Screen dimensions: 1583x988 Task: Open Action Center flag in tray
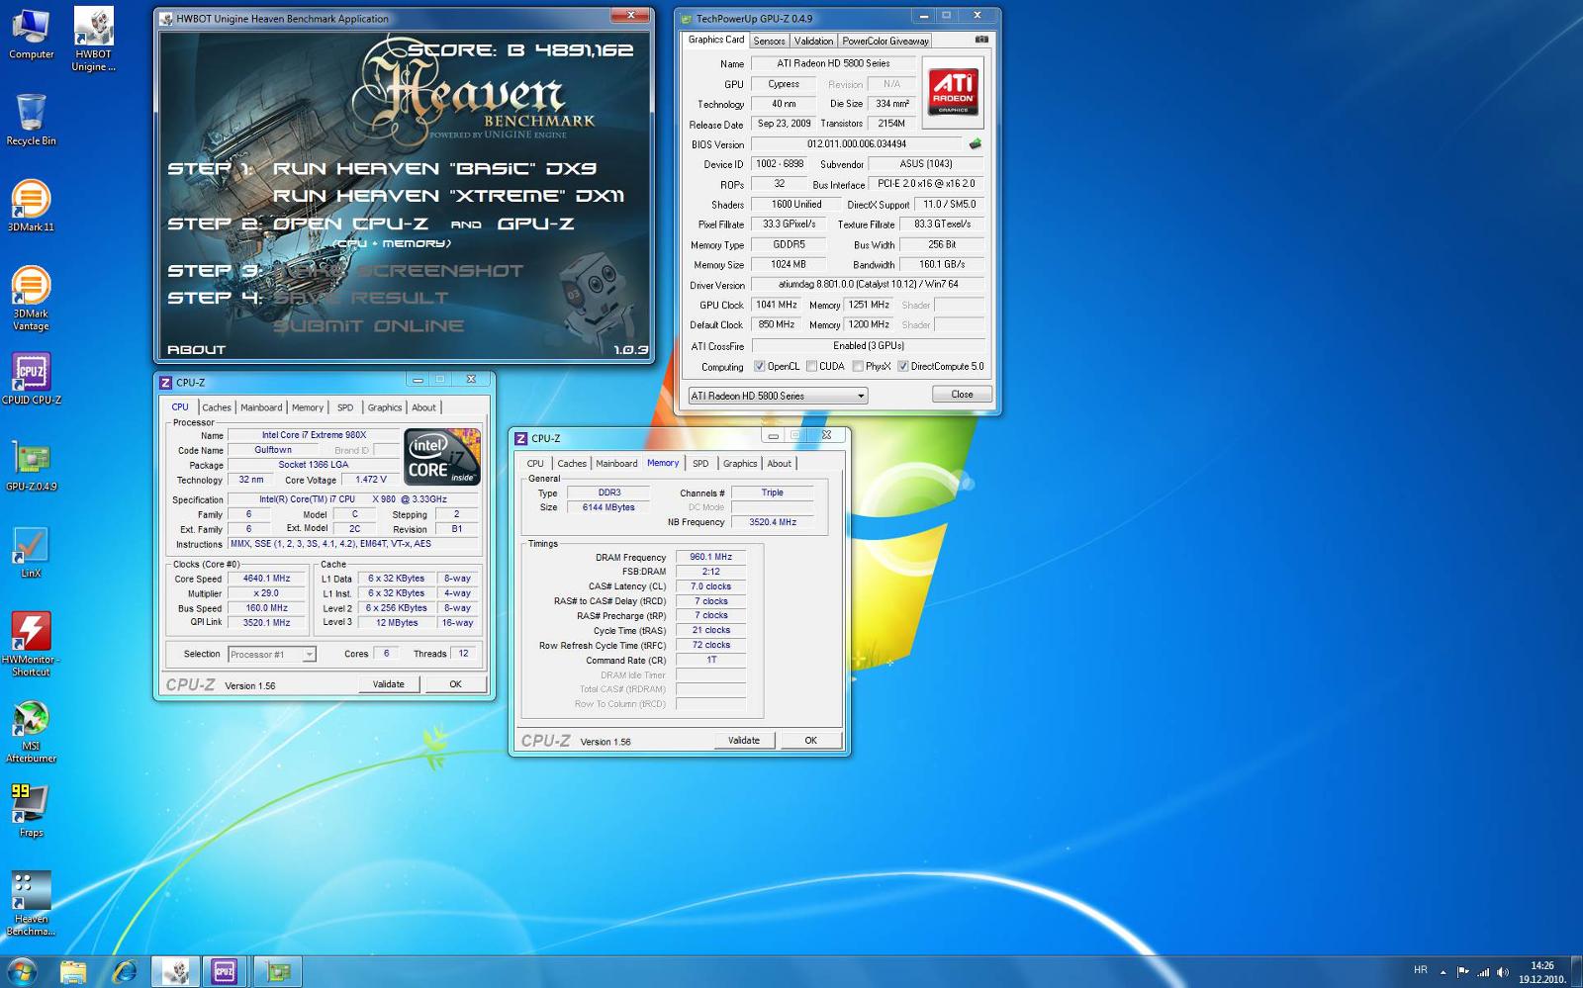[1463, 972]
